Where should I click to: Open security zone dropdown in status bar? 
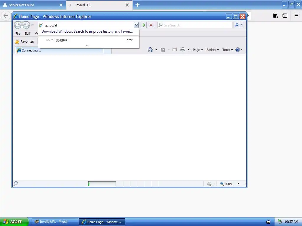click(214, 184)
